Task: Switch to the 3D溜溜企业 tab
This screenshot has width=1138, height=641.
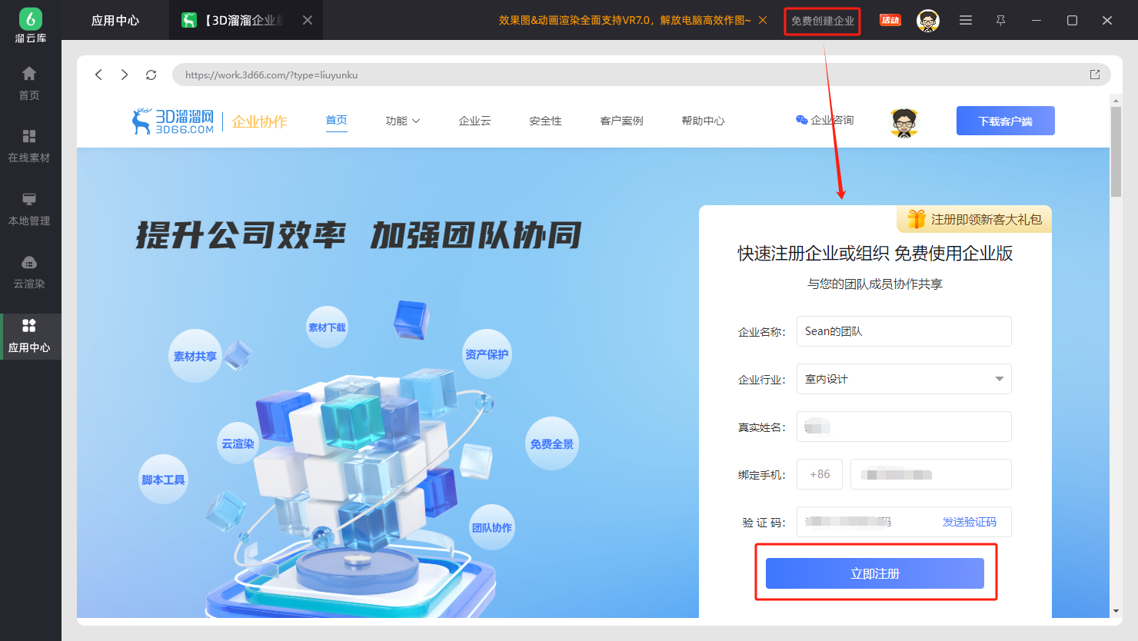Action: (246, 20)
